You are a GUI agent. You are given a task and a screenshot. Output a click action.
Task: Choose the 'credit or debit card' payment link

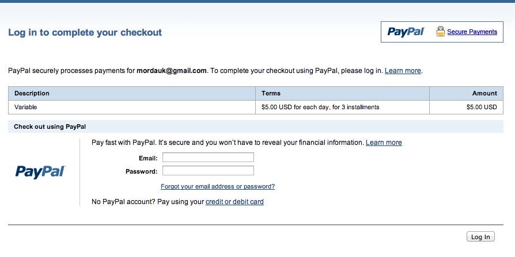coord(234,202)
